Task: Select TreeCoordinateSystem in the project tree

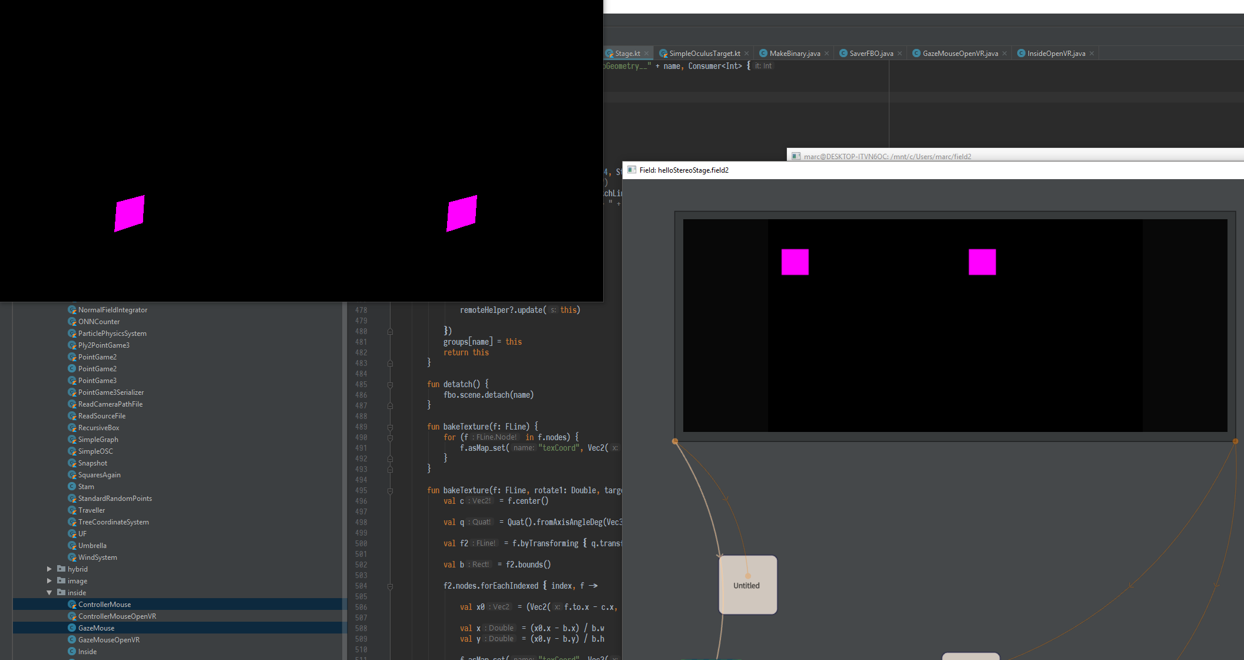Action: click(x=113, y=522)
